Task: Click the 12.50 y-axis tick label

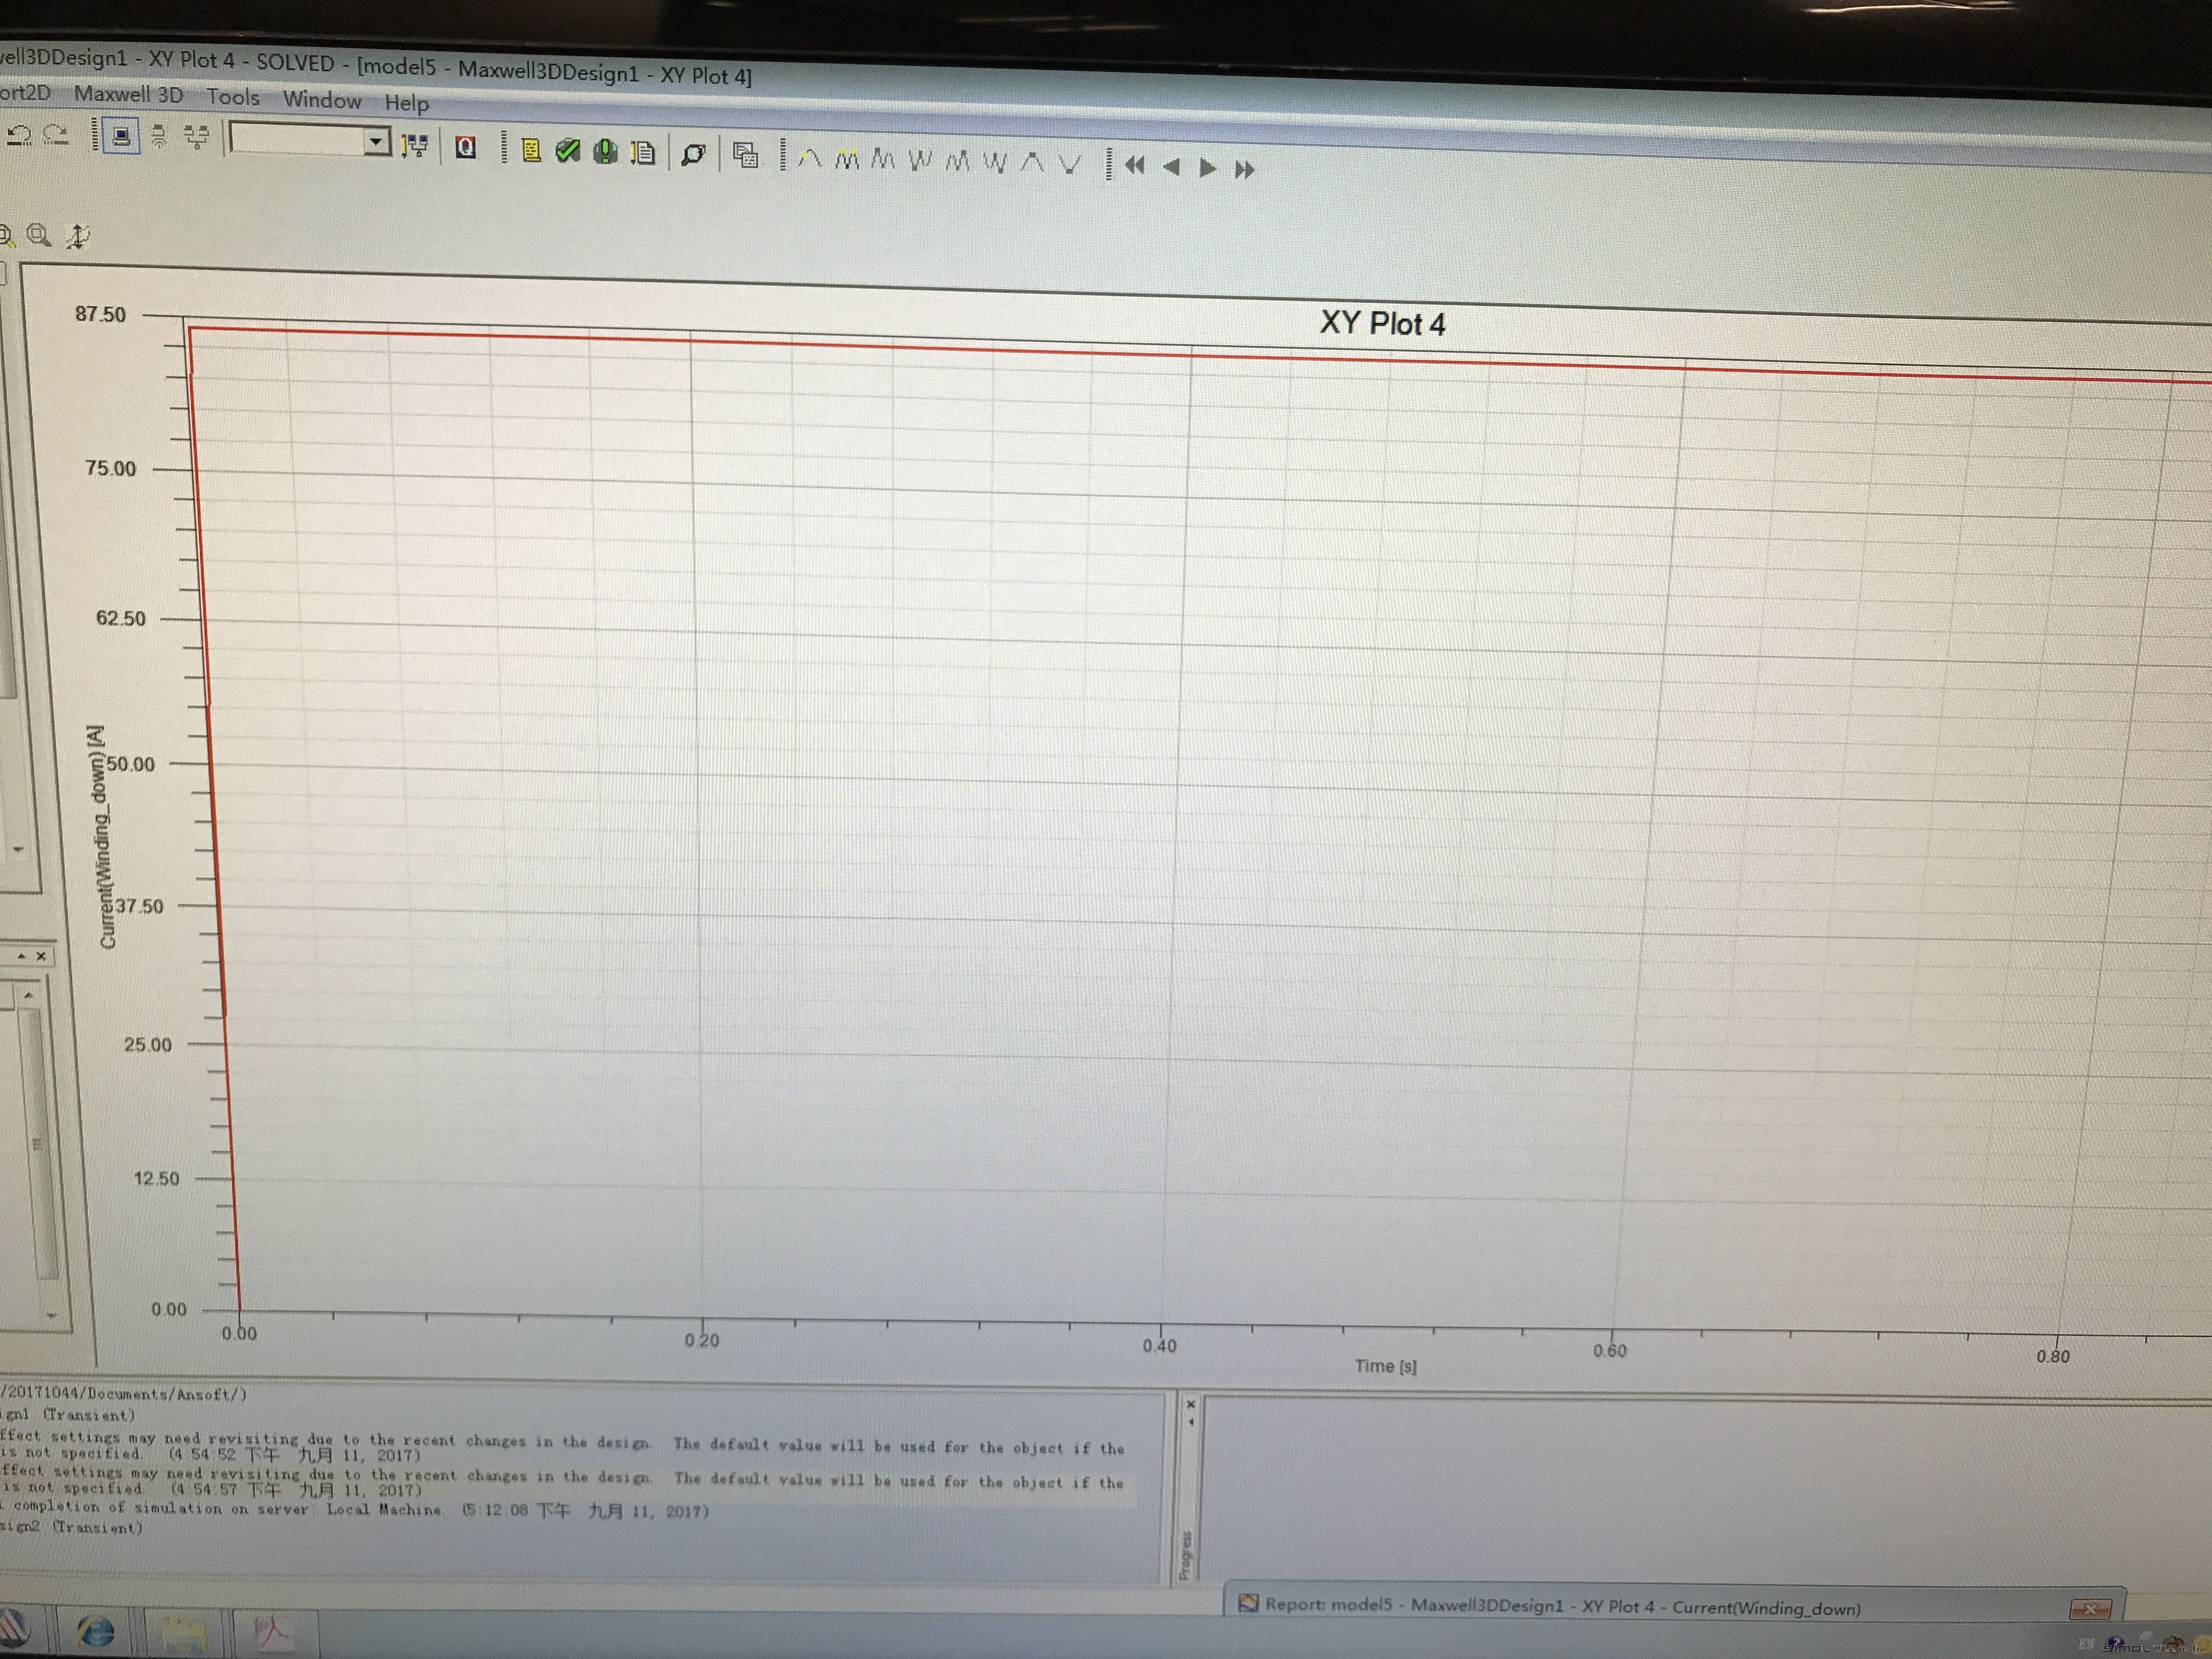Action: click(156, 1178)
